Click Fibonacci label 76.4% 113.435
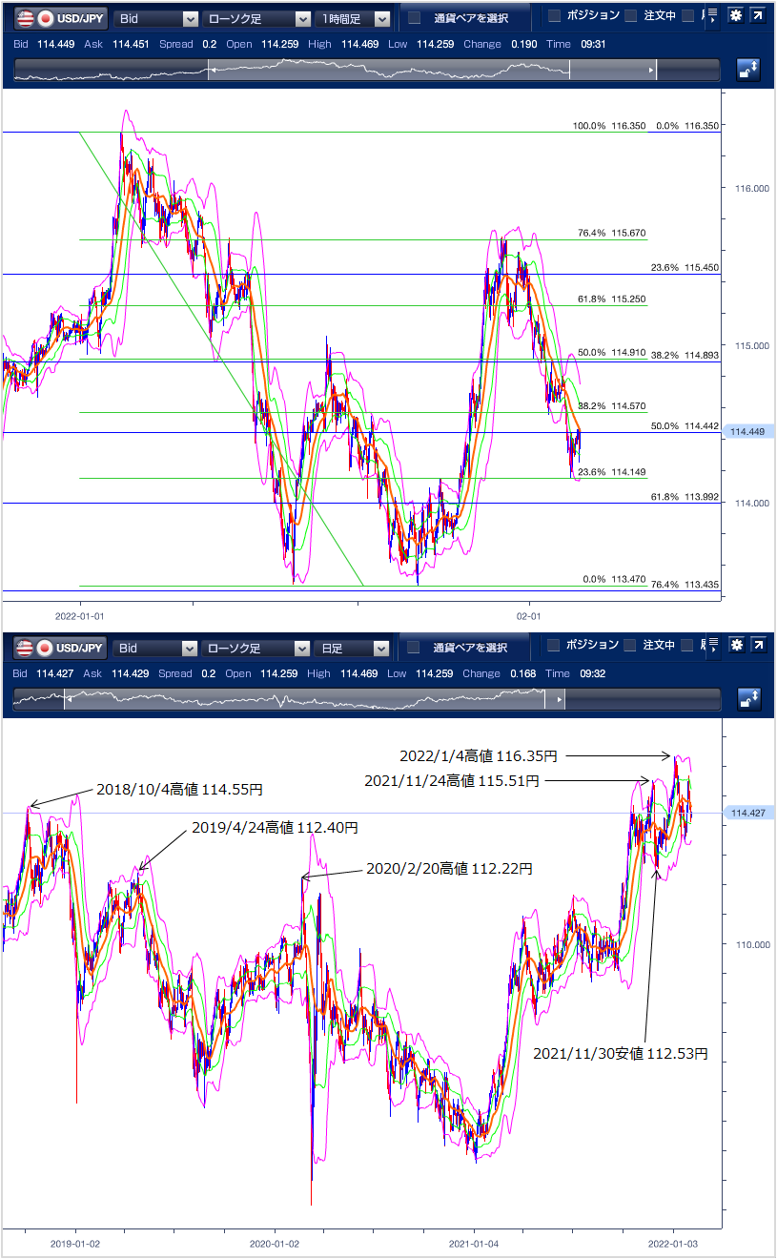This screenshot has width=777, height=1259. point(685,584)
